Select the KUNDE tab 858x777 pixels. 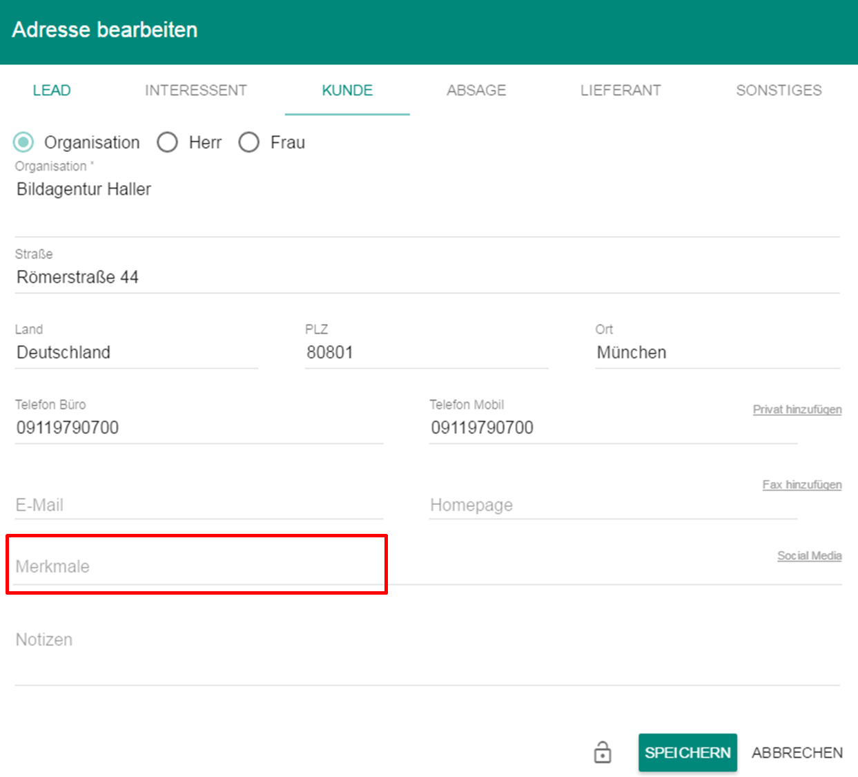[x=347, y=90]
